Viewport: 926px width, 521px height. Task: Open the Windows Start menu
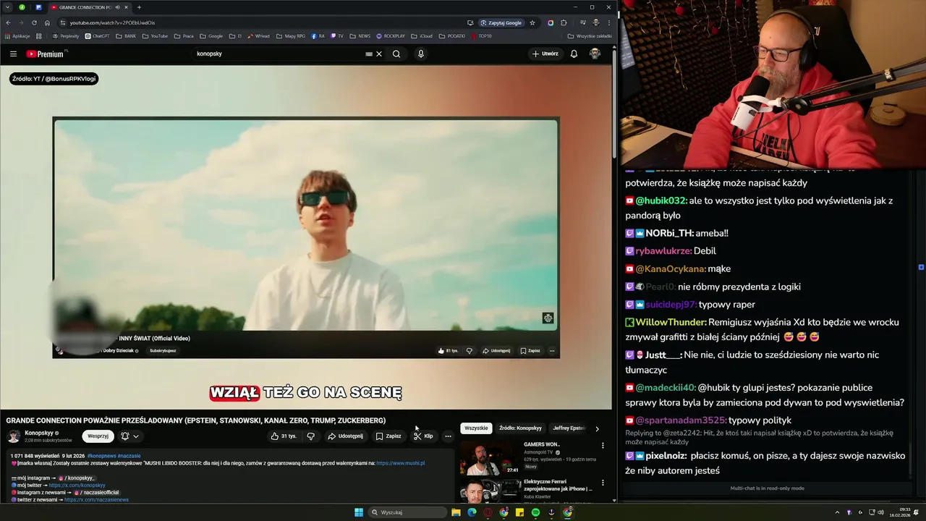coord(359,512)
